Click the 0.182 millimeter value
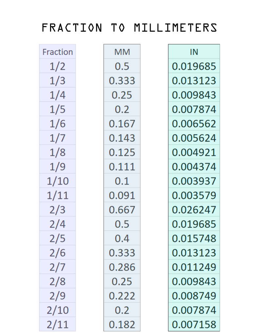Viewport: 259px width, 335px height. pyautogui.click(x=122, y=324)
